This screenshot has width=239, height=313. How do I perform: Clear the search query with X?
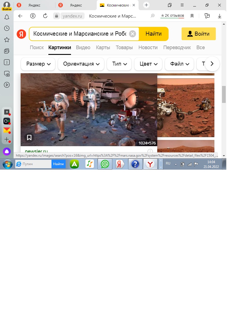coord(132,34)
